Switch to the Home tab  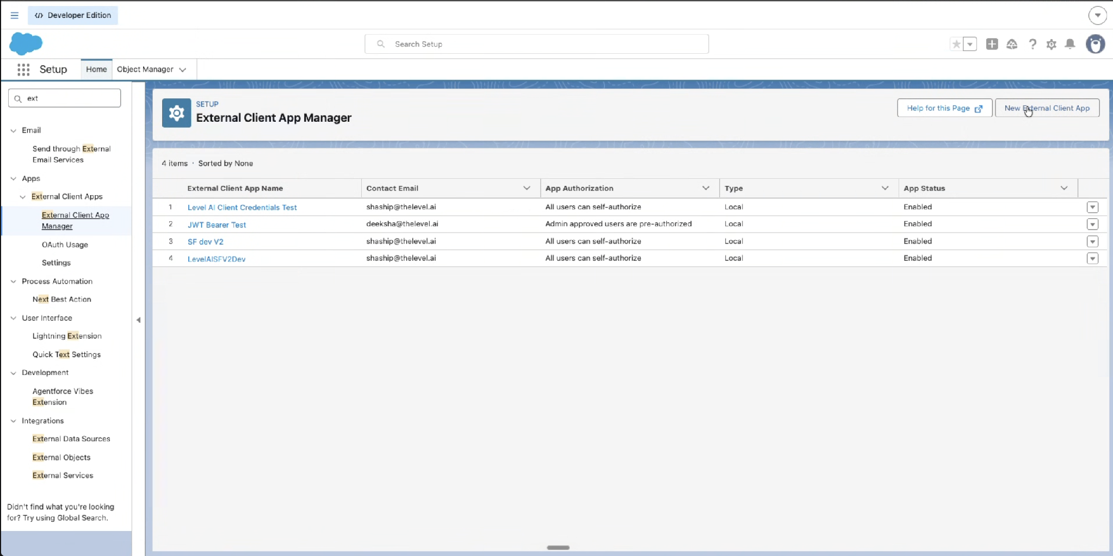click(96, 70)
